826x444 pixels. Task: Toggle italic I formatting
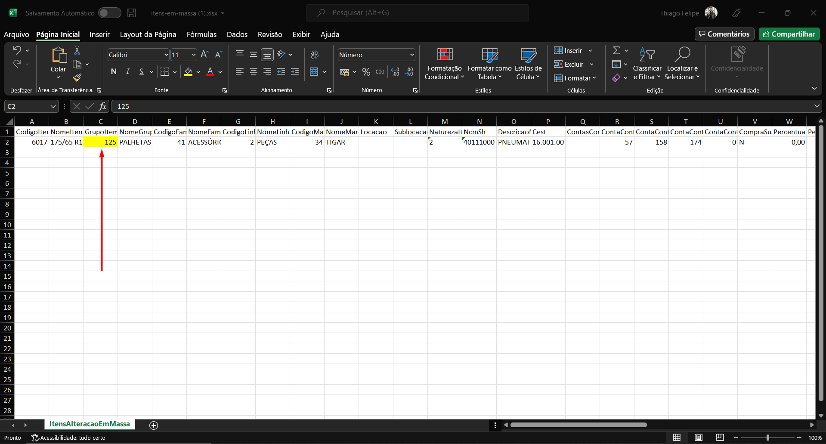[127, 71]
